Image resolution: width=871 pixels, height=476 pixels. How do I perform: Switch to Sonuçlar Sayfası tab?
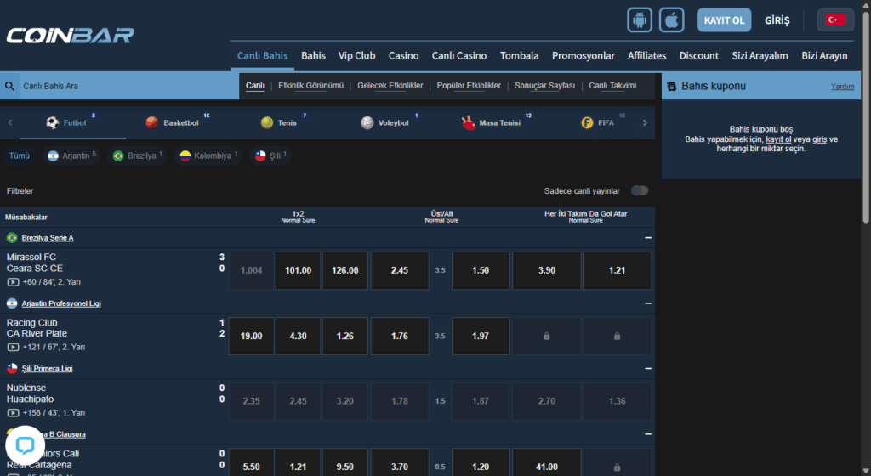(x=544, y=86)
